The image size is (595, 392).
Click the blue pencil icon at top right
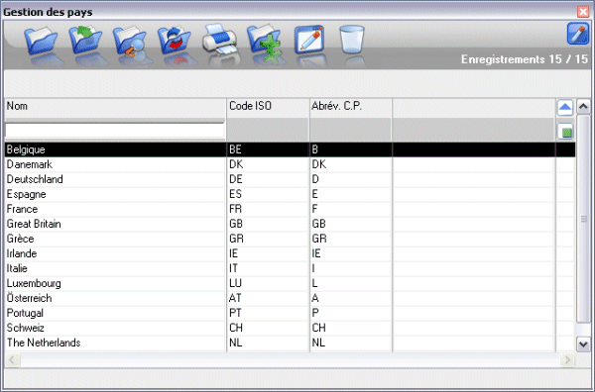tap(577, 34)
